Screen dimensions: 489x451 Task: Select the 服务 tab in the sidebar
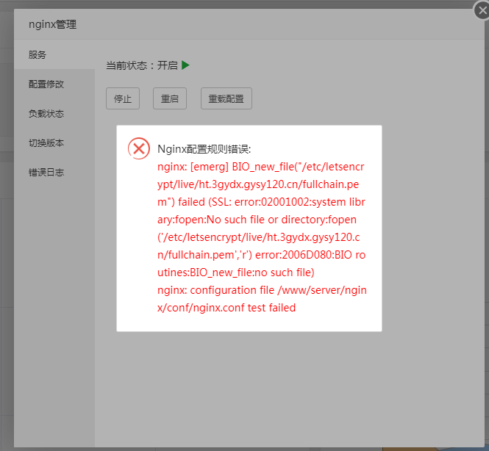tap(54, 54)
